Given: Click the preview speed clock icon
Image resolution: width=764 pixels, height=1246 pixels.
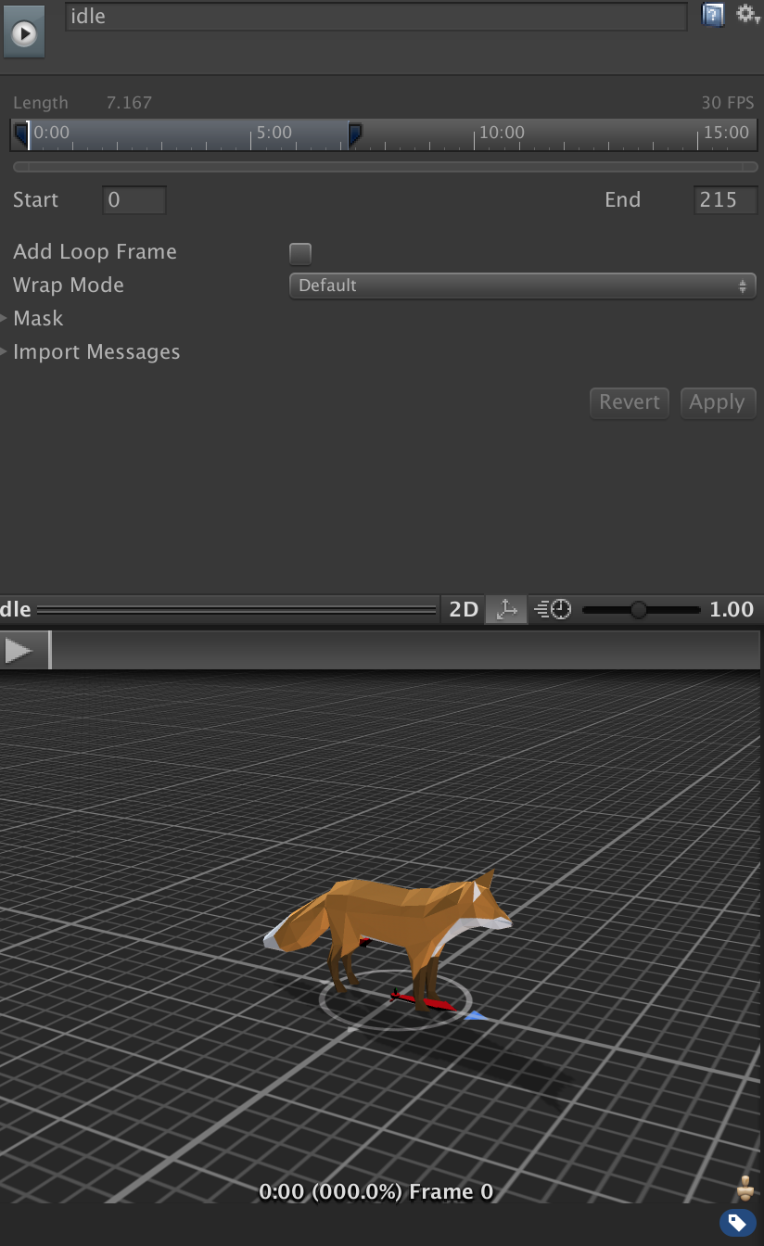Looking at the screenshot, I should pos(554,609).
